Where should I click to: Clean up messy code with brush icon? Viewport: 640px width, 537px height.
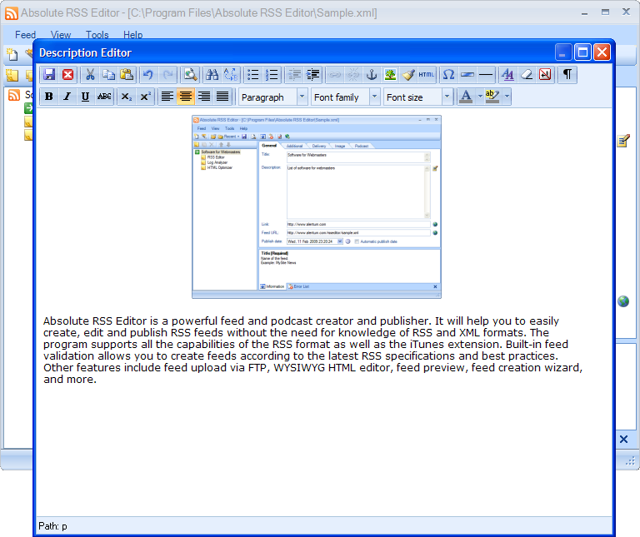tap(408, 75)
